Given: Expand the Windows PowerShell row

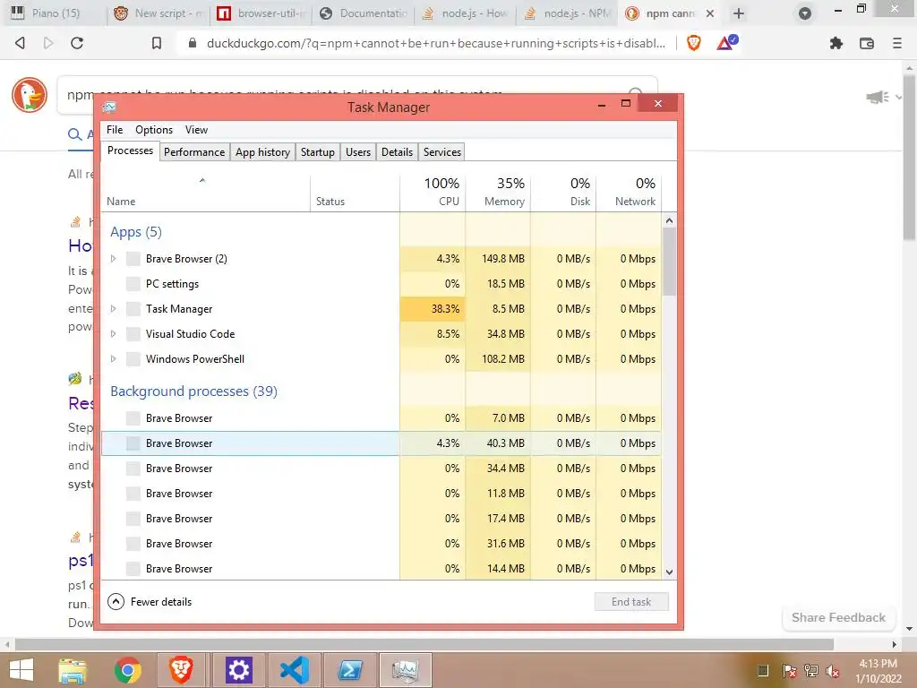Looking at the screenshot, I should pos(114,359).
